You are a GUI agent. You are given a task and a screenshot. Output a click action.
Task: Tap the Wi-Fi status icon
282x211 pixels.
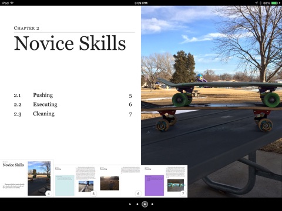(x=12, y=3)
